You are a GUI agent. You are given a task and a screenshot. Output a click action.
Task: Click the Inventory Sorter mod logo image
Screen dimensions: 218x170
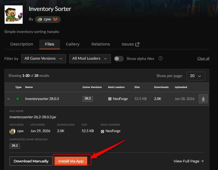coord(14,15)
